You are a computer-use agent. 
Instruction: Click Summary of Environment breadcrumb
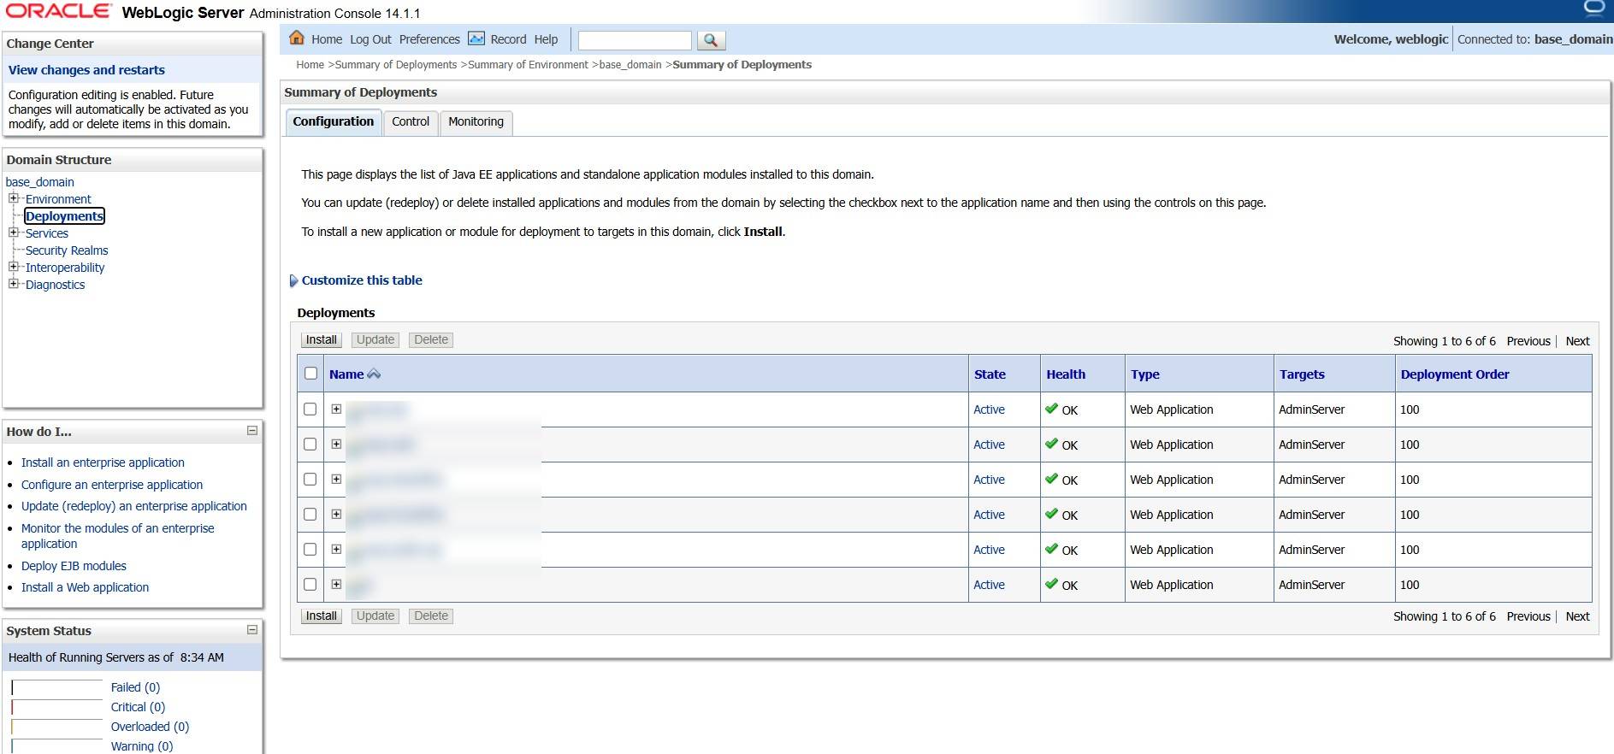point(528,65)
